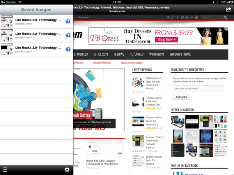This screenshot has width=234, height=175.
Task: Click the "Look Better" featured slider image
Action: [99, 100]
